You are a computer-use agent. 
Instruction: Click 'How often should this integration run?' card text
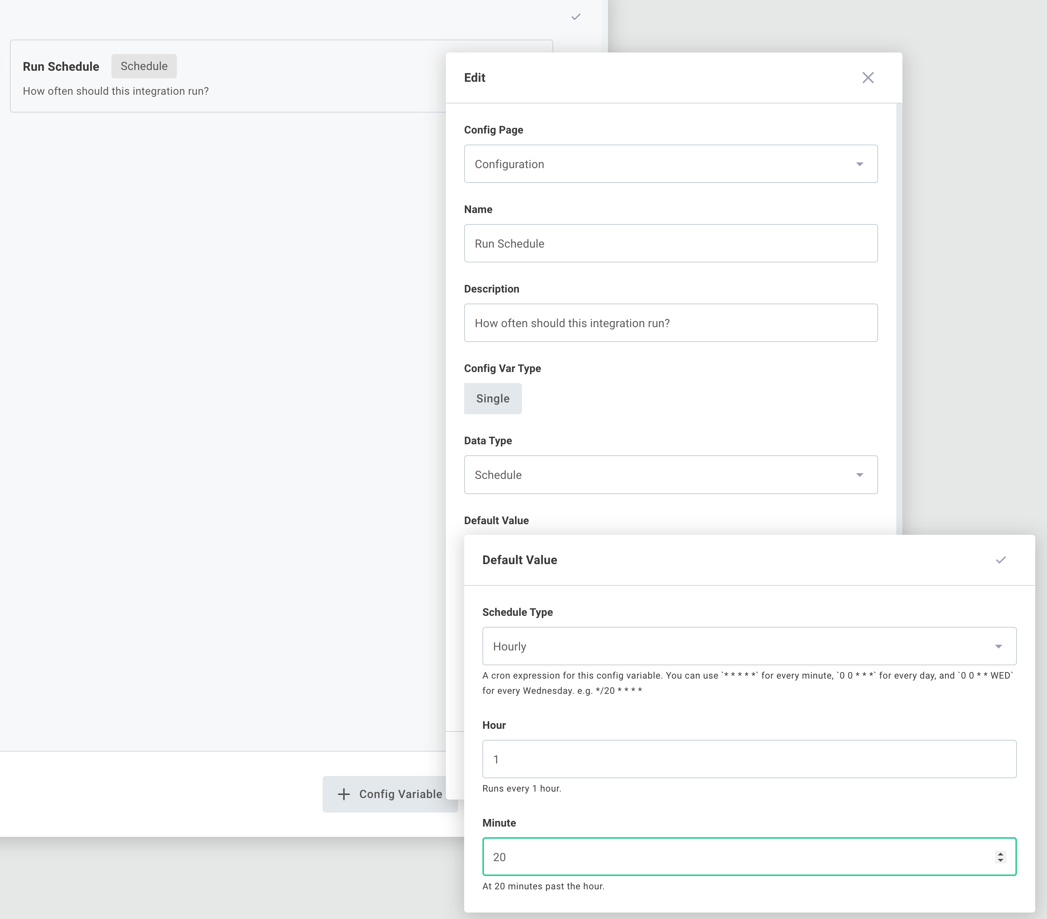pos(116,91)
